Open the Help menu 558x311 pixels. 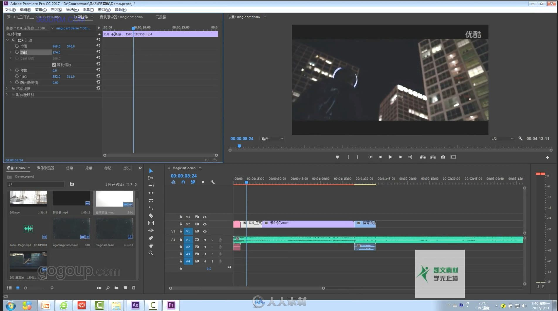click(x=120, y=10)
